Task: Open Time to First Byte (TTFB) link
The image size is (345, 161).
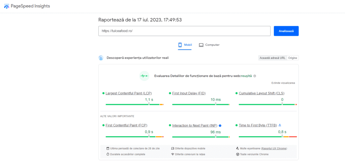Action: [258, 125]
